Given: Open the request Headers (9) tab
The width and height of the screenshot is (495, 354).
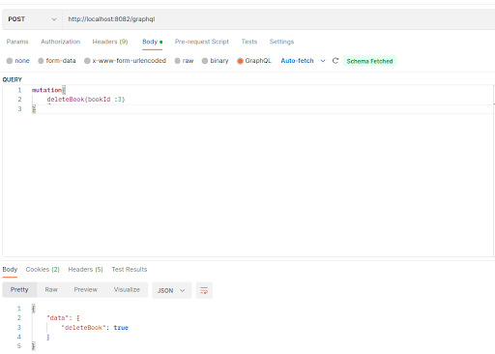Looking at the screenshot, I should [110, 42].
